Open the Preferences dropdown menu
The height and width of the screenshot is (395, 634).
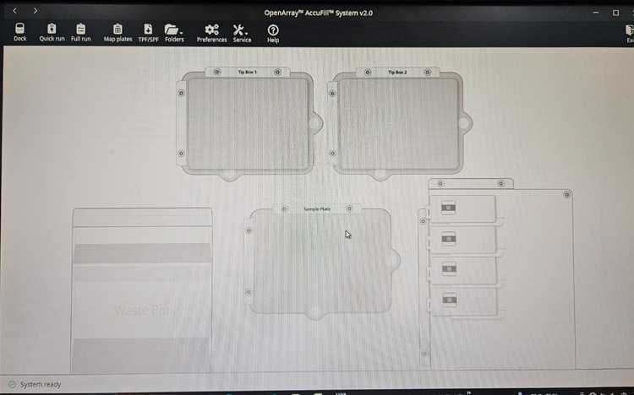tap(211, 32)
